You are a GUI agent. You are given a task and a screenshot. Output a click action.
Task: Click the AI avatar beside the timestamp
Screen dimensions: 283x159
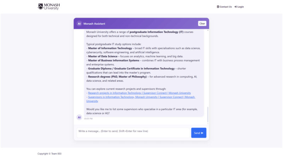79,117
